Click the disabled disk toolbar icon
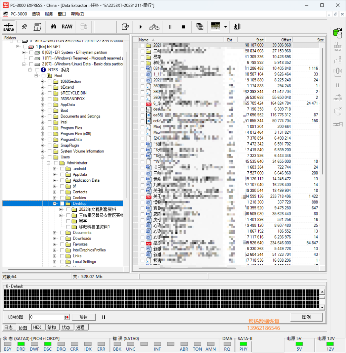This screenshot has width=346, height=353. click(x=84, y=27)
